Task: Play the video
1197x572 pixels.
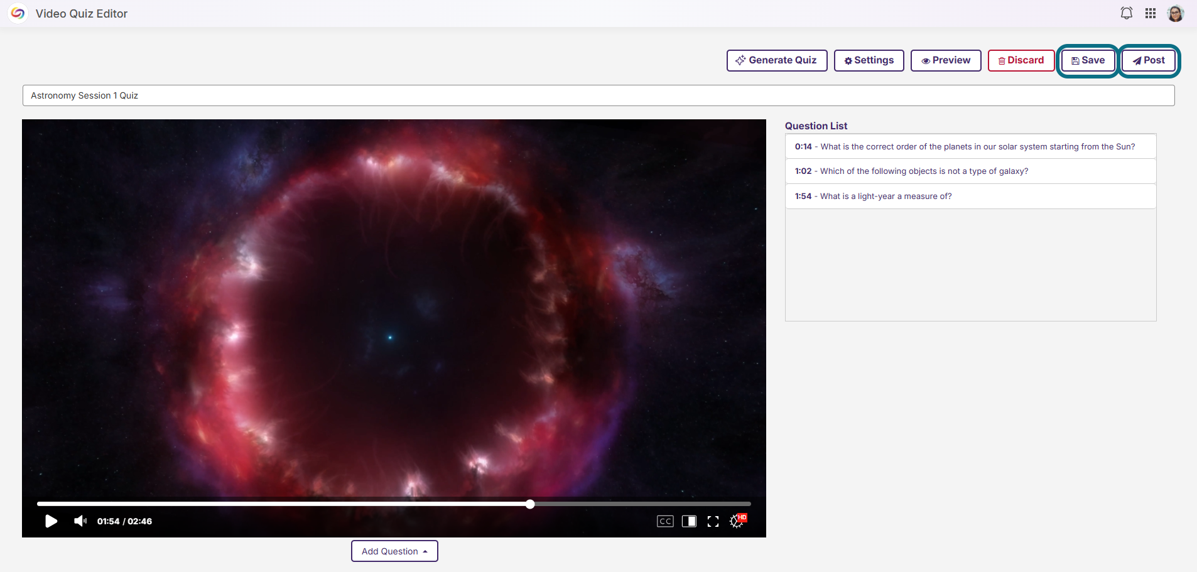Action: click(x=51, y=521)
